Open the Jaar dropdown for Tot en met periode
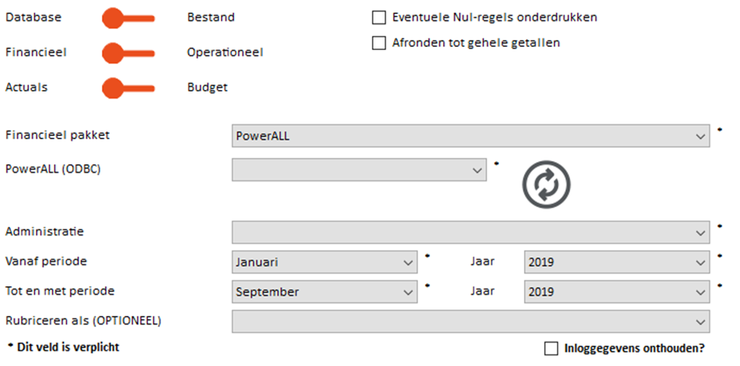The image size is (740, 366). pos(617,292)
